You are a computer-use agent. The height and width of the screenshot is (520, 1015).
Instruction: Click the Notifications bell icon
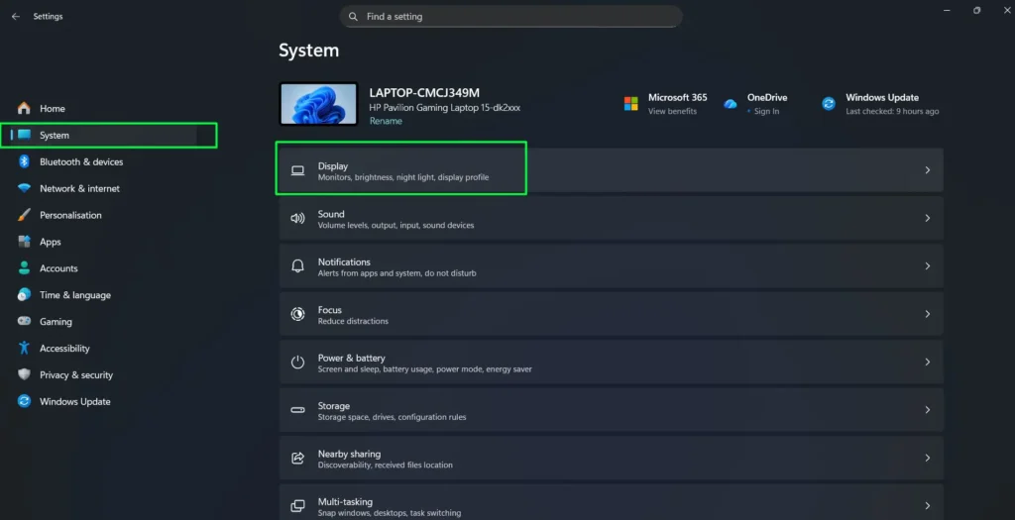pos(297,265)
